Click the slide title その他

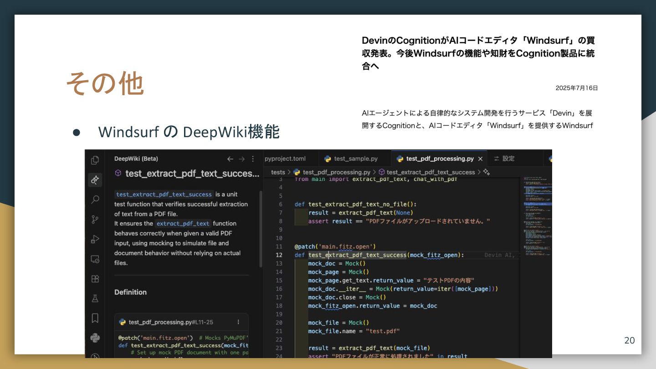105,84
